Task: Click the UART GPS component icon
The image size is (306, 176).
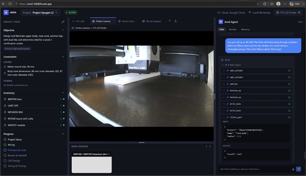Action: 5,105
